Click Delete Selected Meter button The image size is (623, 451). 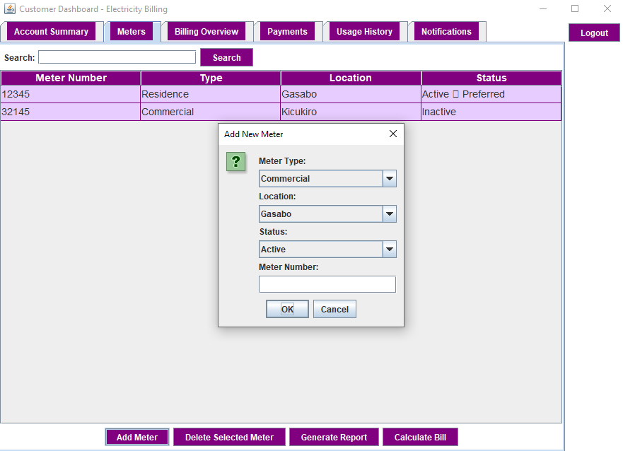point(229,437)
